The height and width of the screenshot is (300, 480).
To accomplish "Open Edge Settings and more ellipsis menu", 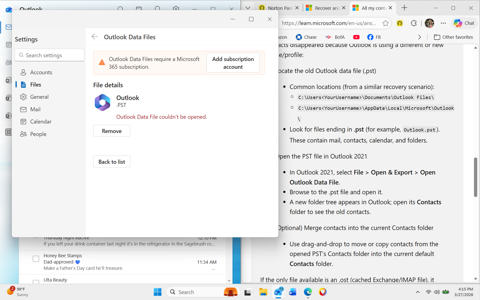I will (x=443, y=23).
